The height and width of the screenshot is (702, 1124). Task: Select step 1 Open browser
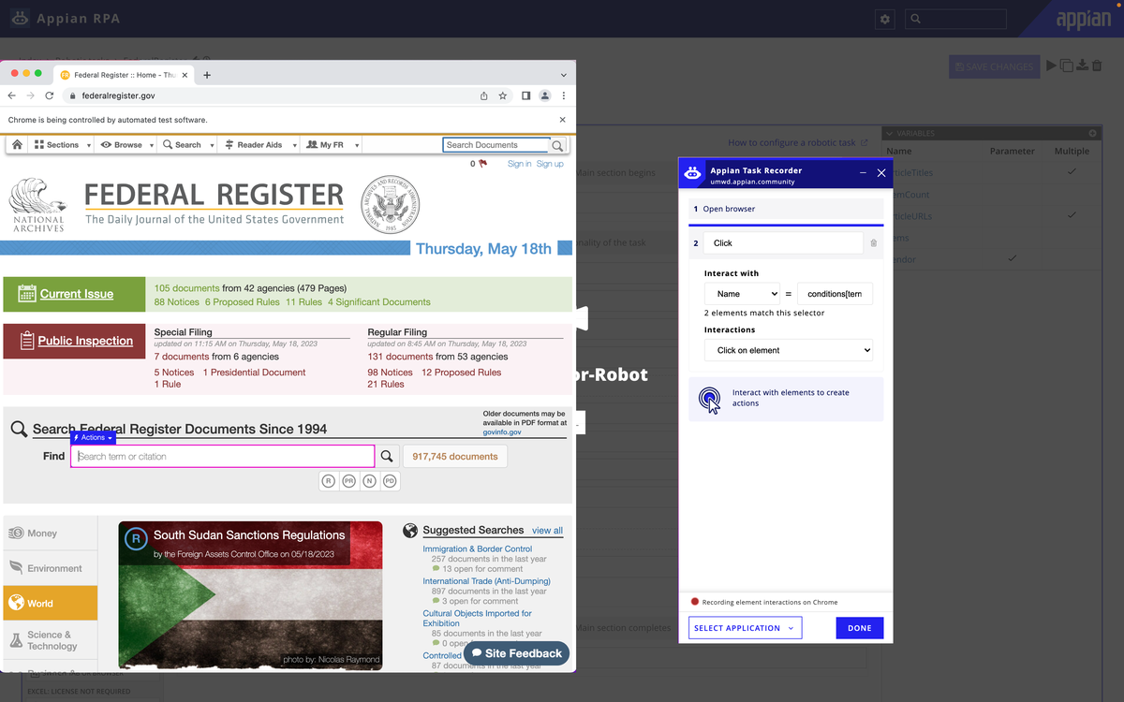click(x=786, y=209)
